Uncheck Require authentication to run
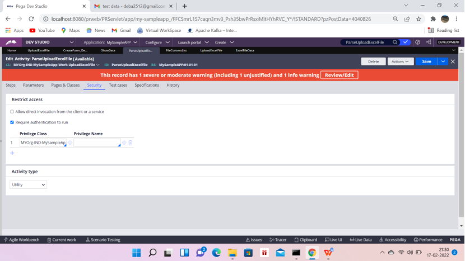Image resolution: width=465 pixels, height=261 pixels. 12,122
